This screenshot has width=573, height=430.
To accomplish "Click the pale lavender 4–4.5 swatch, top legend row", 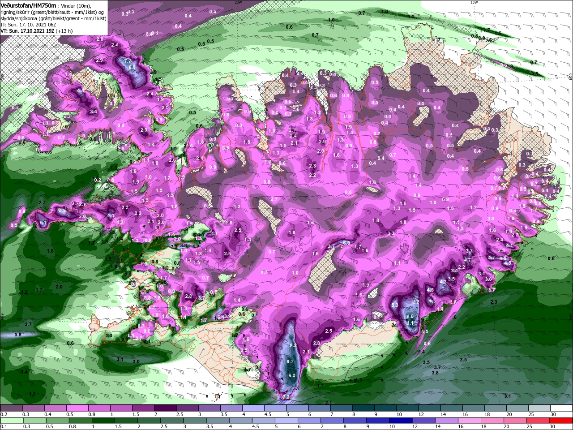I will coord(252,408).
